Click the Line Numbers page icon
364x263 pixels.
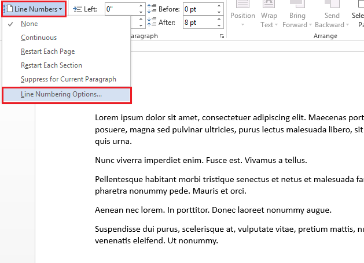click(x=8, y=9)
